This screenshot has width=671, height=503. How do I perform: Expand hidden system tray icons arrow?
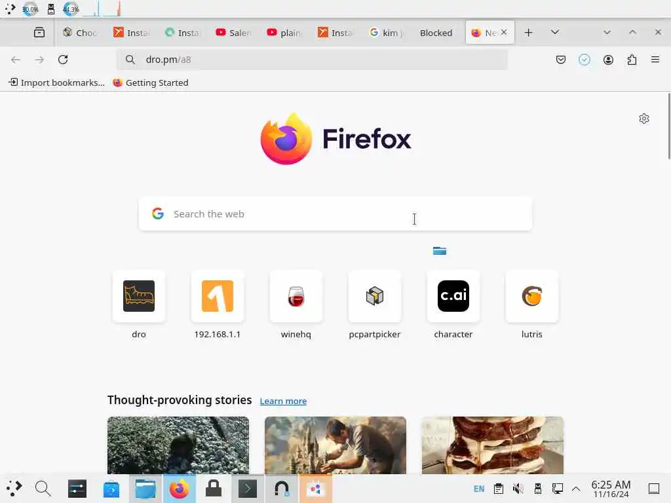click(576, 489)
